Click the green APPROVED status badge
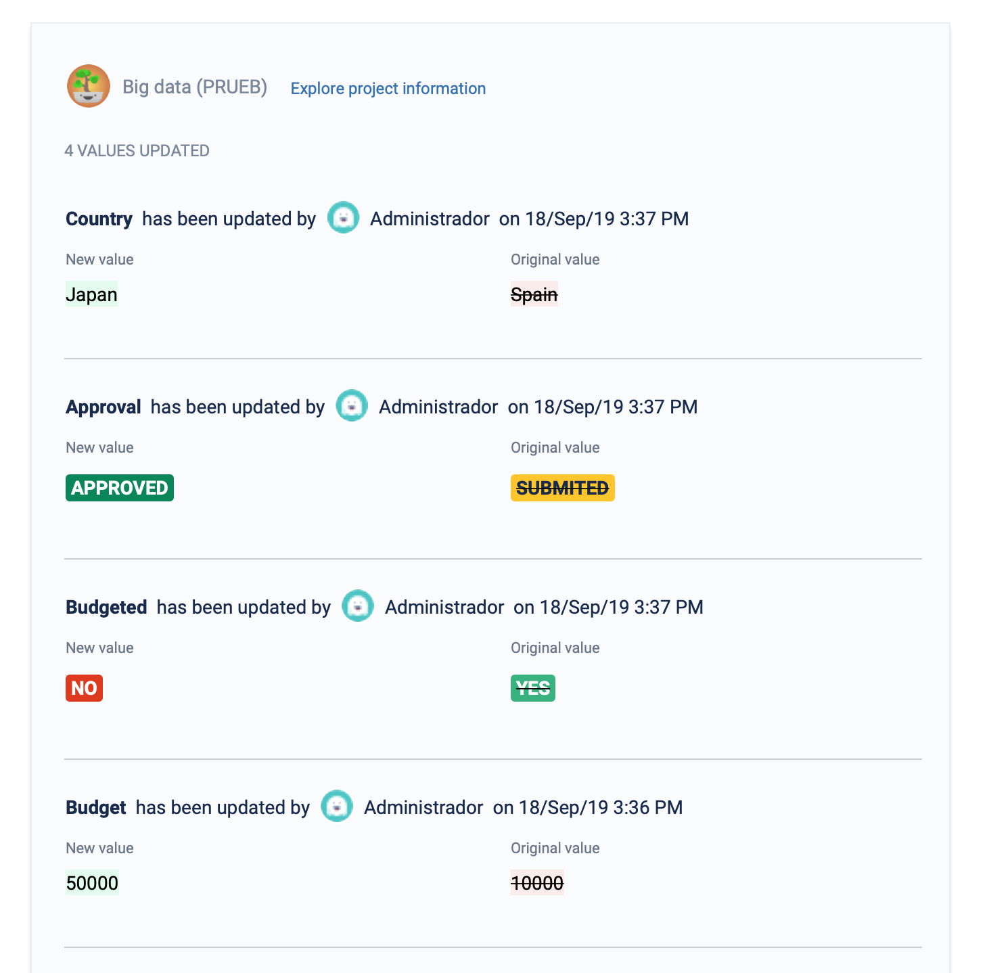The width and height of the screenshot is (989, 973). tap(120, 488)
